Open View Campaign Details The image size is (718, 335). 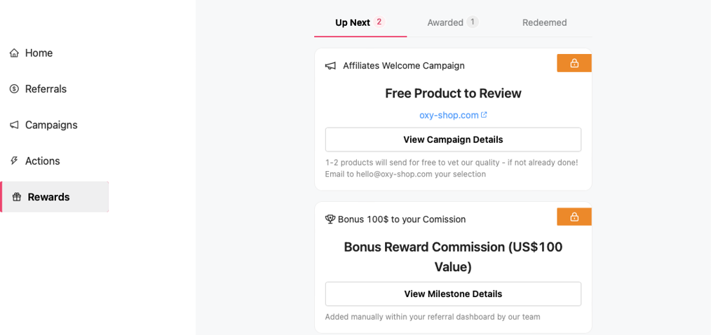click(453, 139)
